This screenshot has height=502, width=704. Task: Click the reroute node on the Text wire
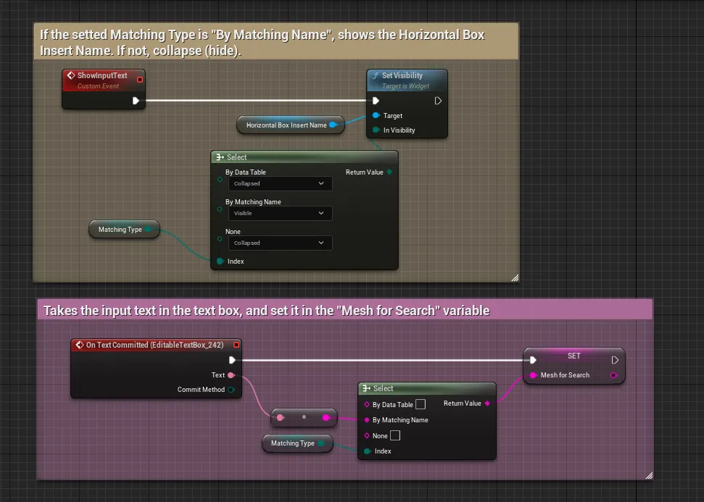click(304, 417)
